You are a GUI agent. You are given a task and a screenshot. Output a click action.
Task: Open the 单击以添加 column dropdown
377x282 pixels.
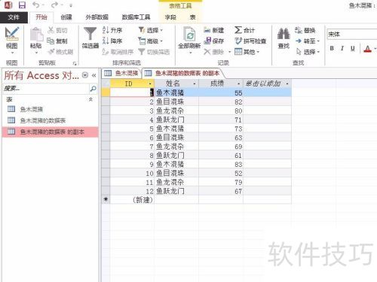point(287,83)
